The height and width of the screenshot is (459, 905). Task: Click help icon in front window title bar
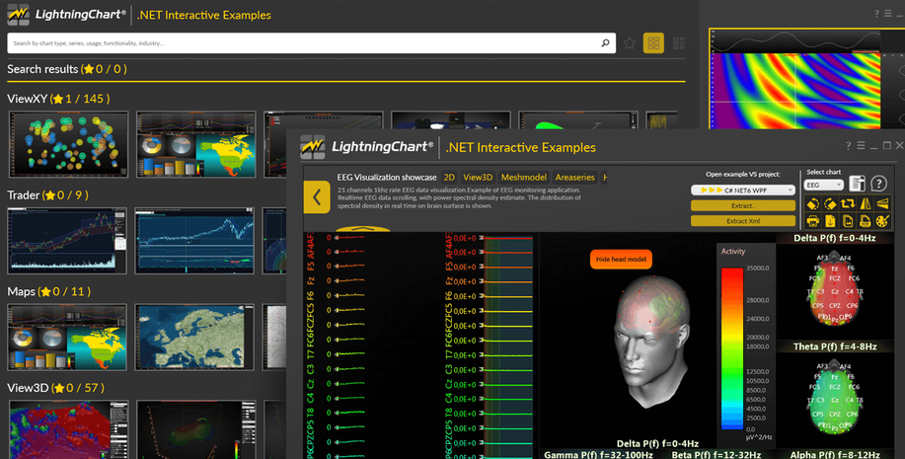point(849,146)
